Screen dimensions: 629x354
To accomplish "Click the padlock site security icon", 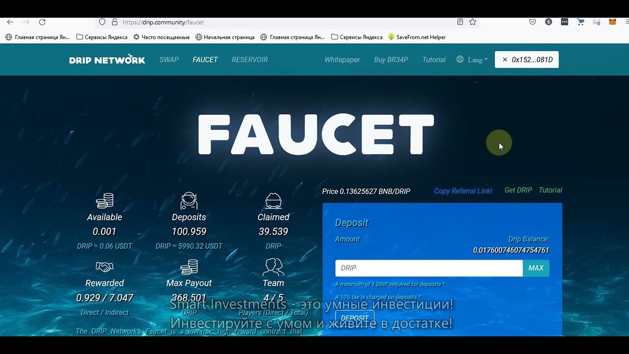I will (x=114, y=22).
